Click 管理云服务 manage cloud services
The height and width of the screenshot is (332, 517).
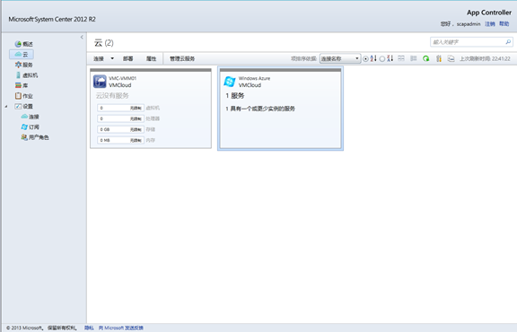182,58
